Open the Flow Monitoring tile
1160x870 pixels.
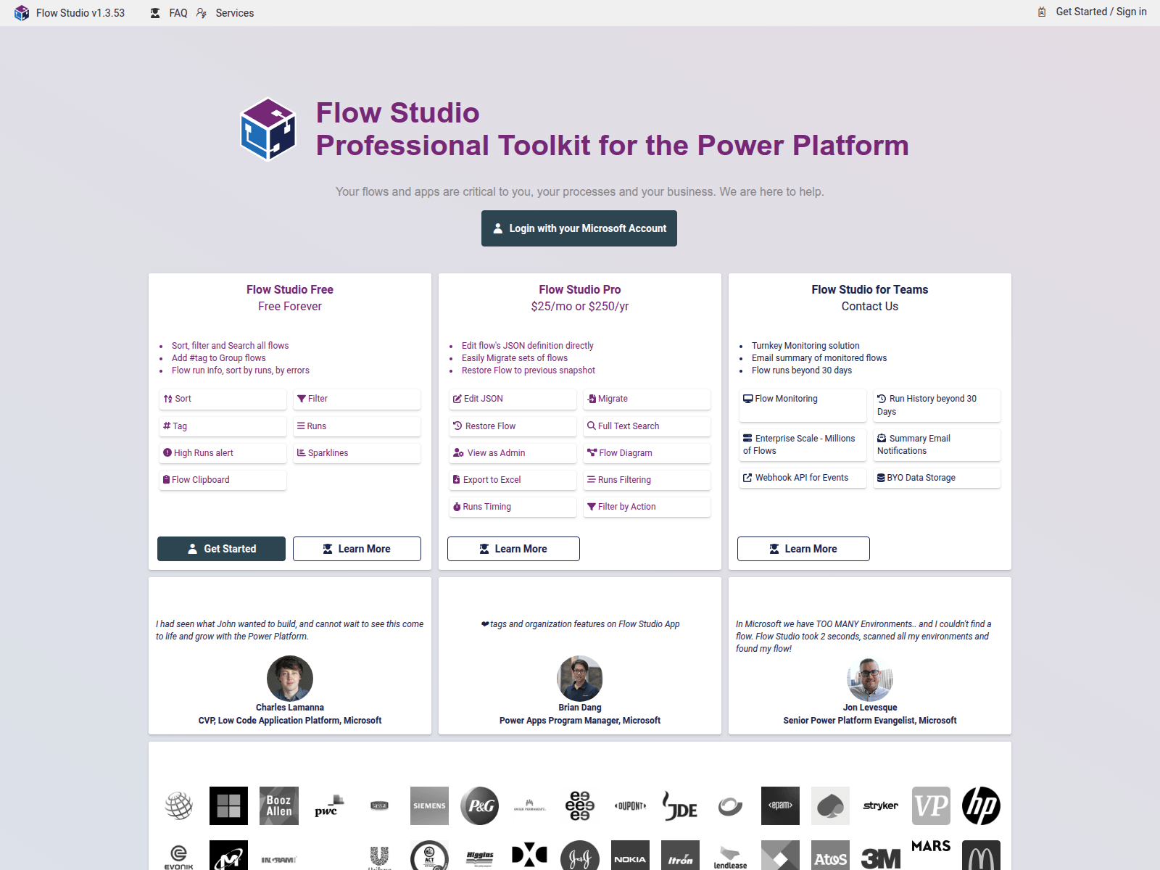point(803,405)
